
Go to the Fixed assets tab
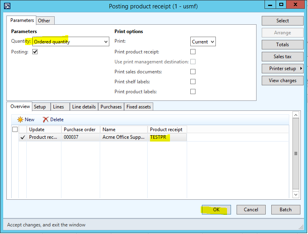point(138,107)
